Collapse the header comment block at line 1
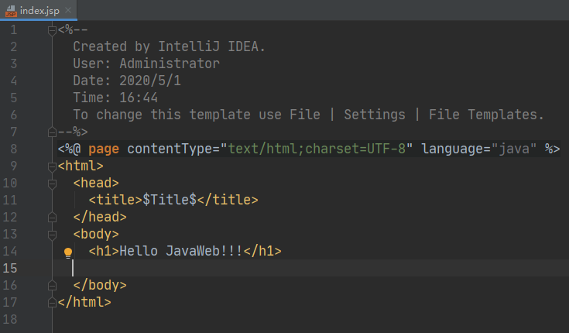The height and width of the screenshot is (333, 569). pyautogui.click(x=53, y=30)
